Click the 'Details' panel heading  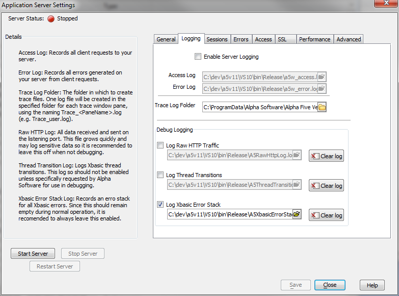[13, 37]
